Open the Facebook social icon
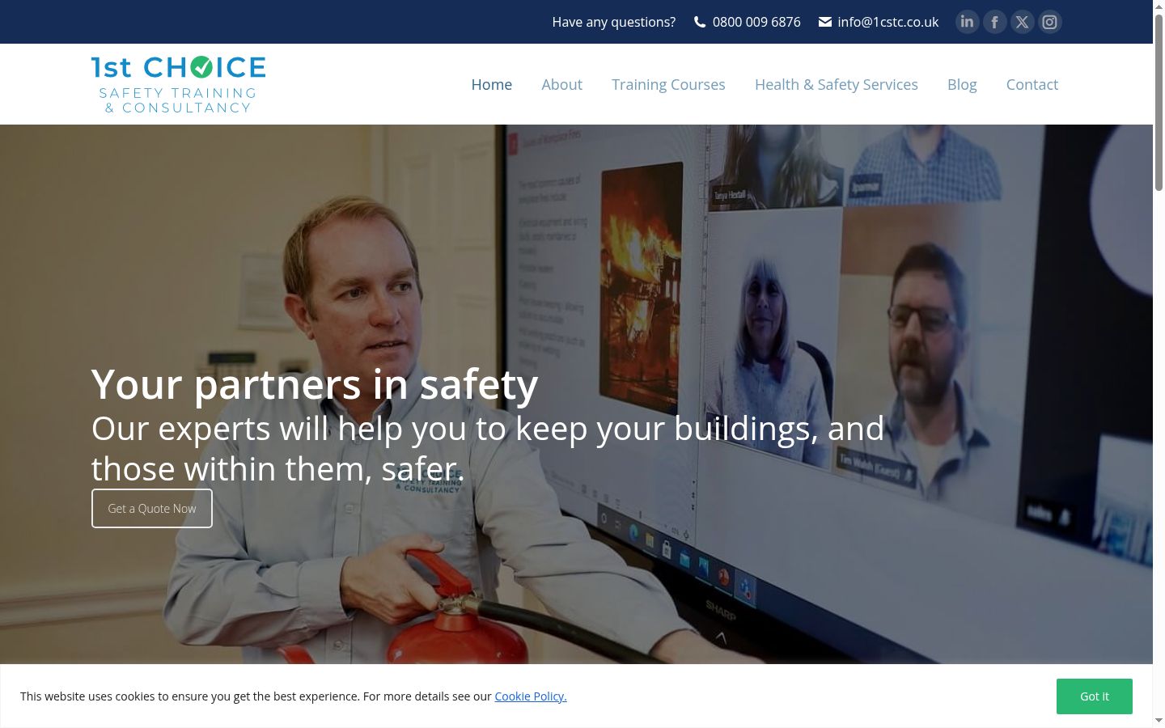This screenshot has height=728, width=1165. click(995, 22)
